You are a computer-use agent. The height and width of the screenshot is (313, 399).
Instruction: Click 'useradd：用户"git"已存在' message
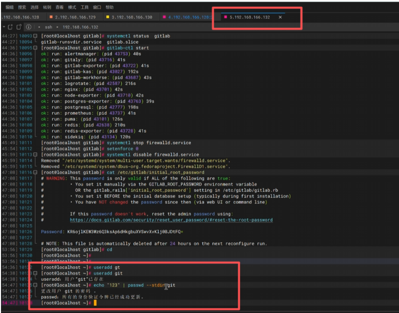(72, 279)
